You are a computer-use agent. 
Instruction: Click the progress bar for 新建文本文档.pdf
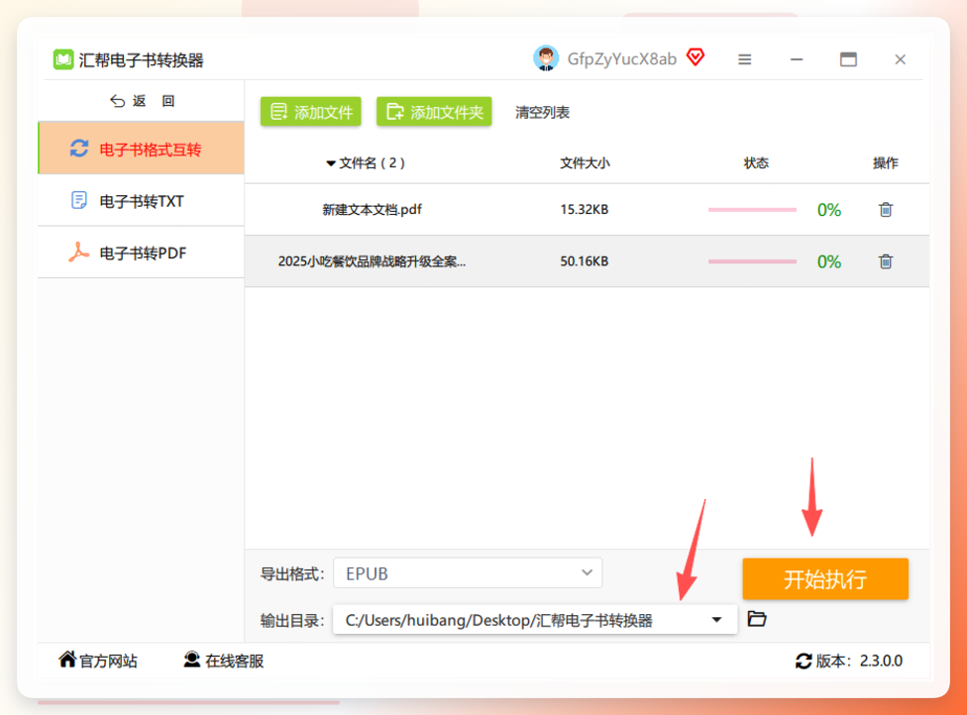click(752, 210)
